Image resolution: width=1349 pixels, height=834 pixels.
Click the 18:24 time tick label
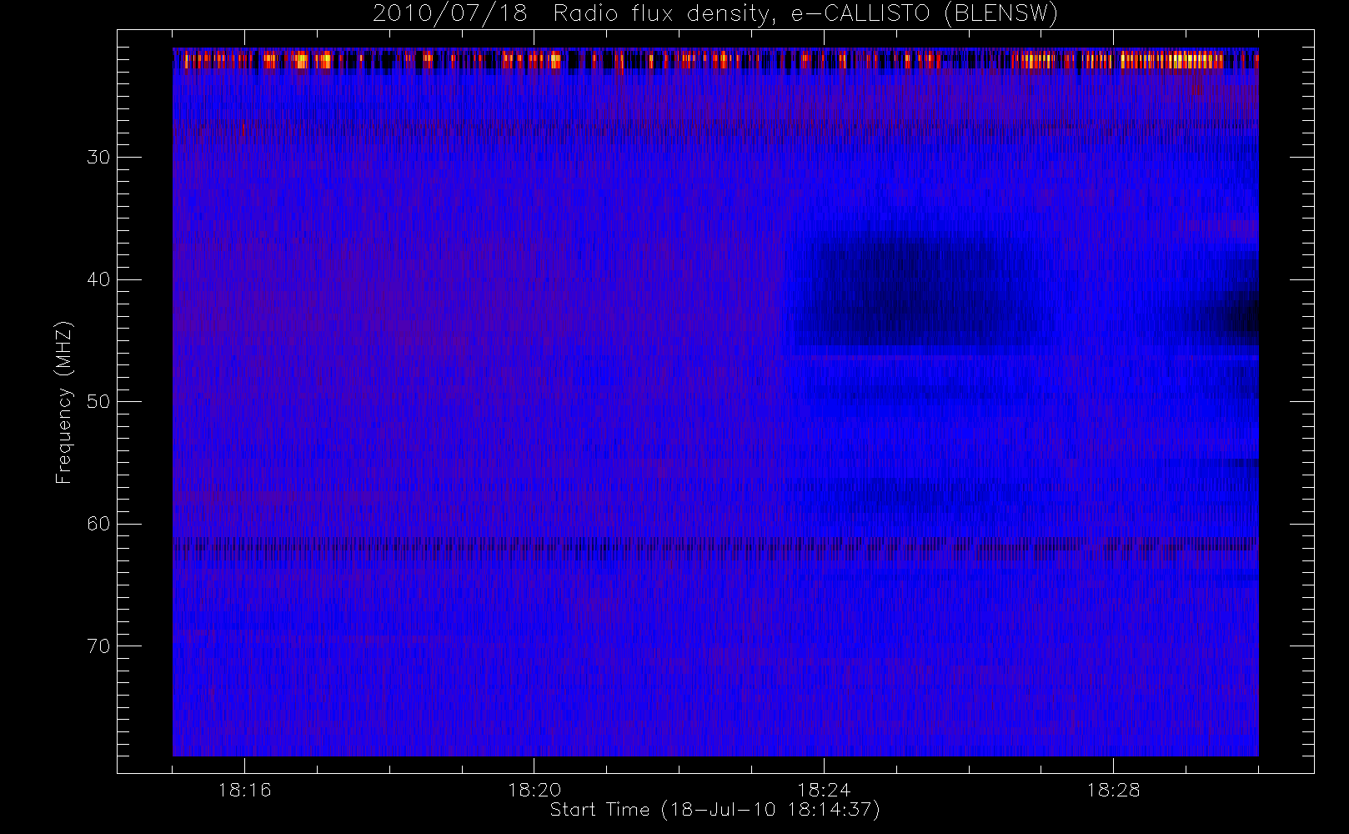click(824, 790)
